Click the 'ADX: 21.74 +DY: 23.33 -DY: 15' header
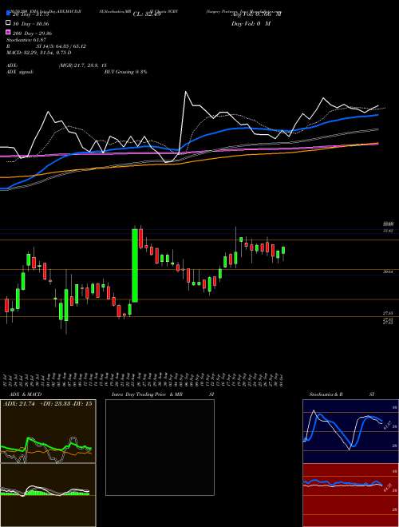This screenshot has height=527, width=399. pyautogui.click(x=48, y=404)
